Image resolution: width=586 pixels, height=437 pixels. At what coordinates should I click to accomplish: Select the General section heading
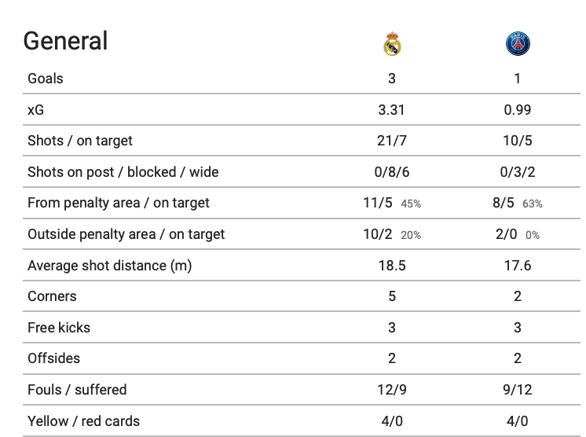point(65,41)
